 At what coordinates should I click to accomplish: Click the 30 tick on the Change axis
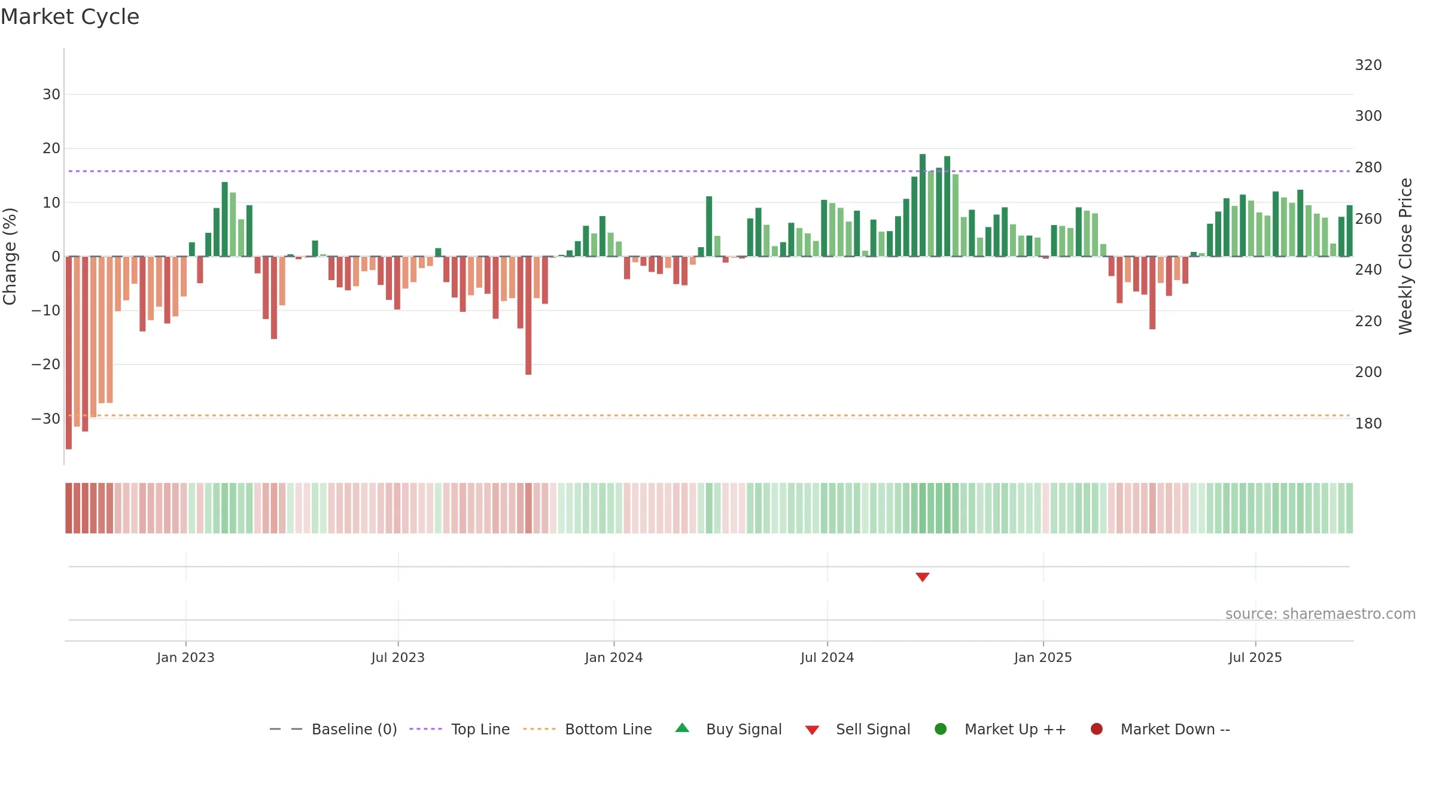[x=51, y=94]
